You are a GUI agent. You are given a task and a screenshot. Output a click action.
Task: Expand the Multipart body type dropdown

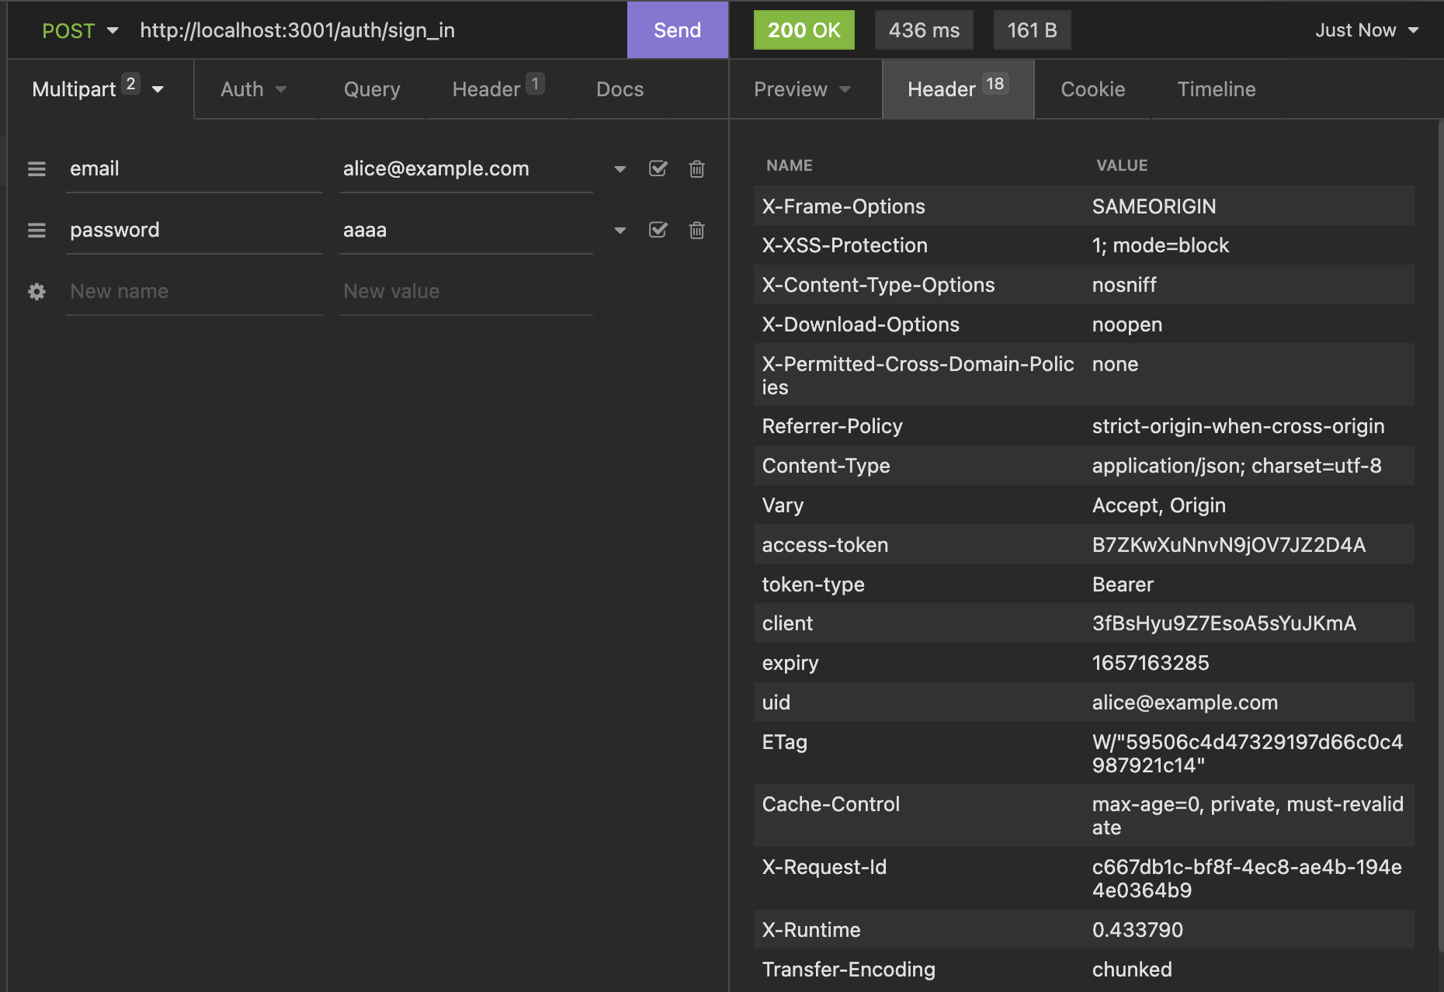pos(98,89)
